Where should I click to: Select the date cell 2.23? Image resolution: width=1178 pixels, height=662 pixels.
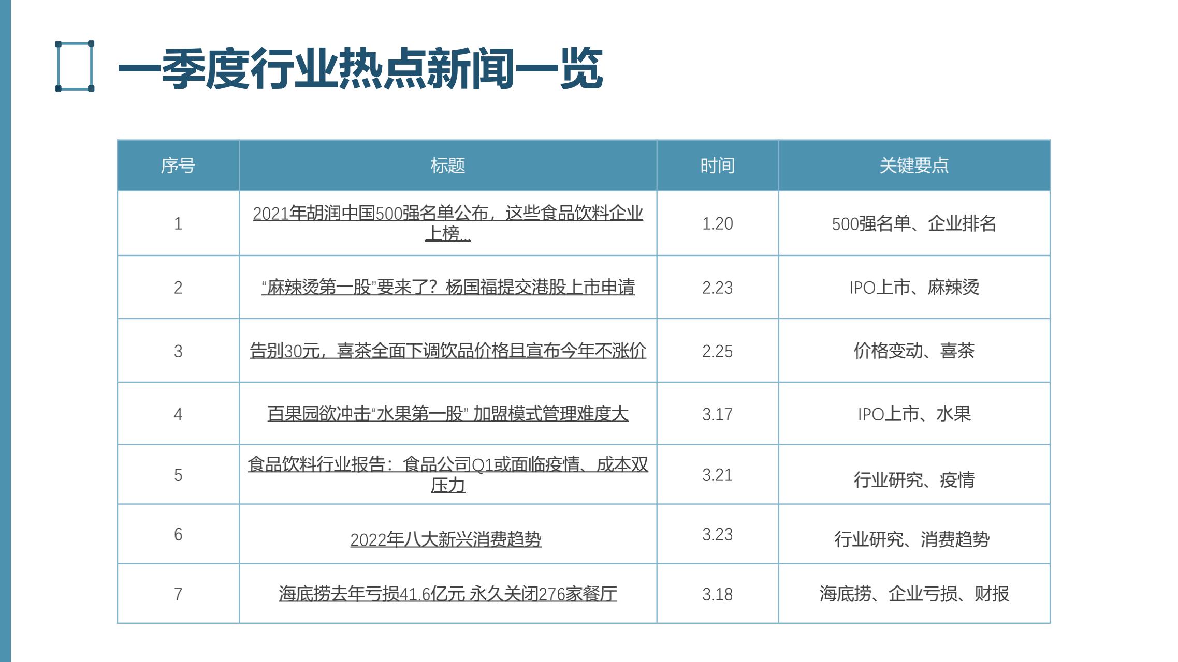pyautogui.click(x=717, y=288)
